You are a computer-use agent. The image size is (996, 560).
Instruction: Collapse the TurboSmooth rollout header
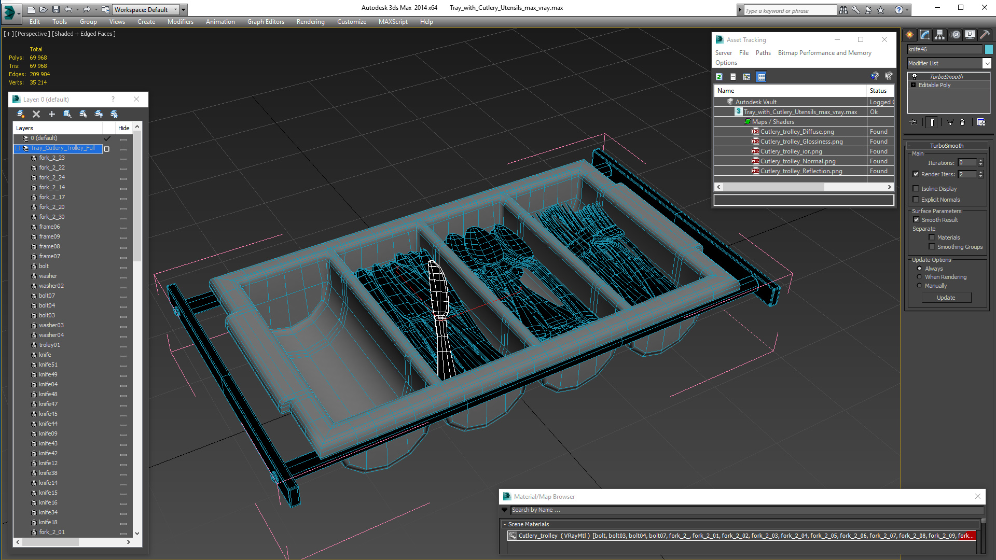(947, 146)
